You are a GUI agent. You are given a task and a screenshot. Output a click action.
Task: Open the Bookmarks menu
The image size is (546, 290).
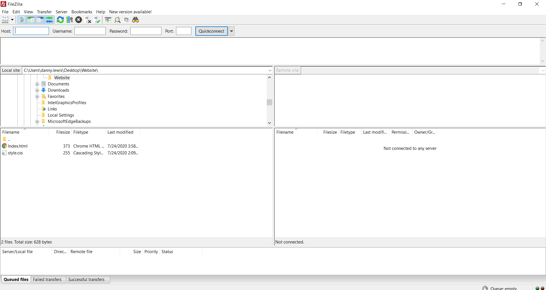(82, 12)
